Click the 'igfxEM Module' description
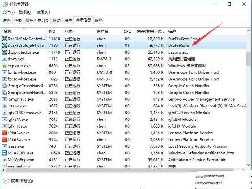Image resolution: width=252 pixels, height=189 pixels. coord(182,120)
